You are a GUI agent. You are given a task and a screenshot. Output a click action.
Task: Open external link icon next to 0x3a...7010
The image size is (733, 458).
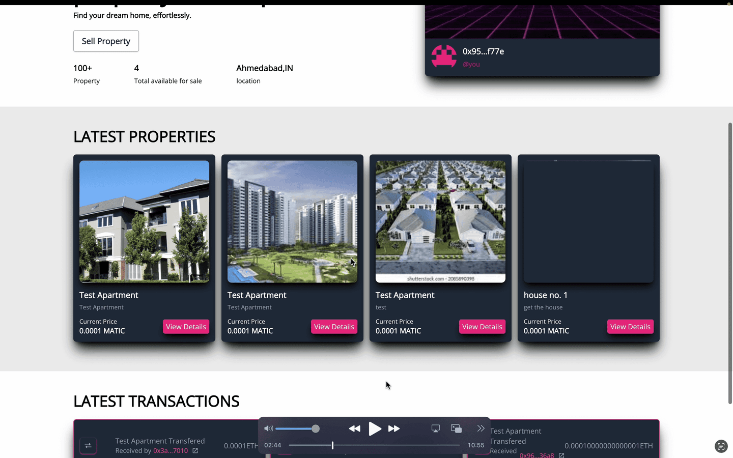pyautogui.click(x=195, y=451)
